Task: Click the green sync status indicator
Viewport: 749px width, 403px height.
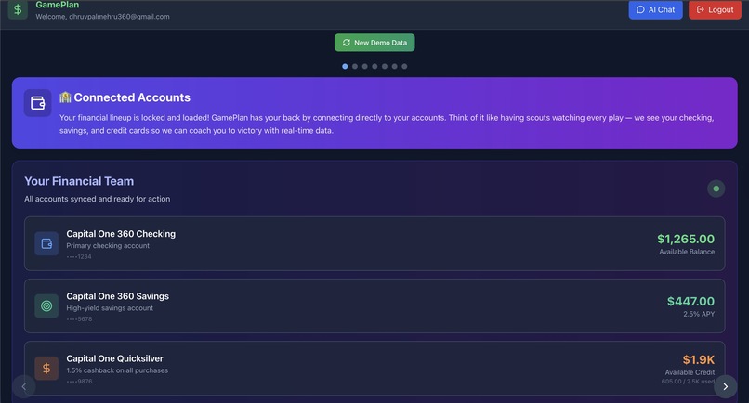Action: [x=716, y=188]
